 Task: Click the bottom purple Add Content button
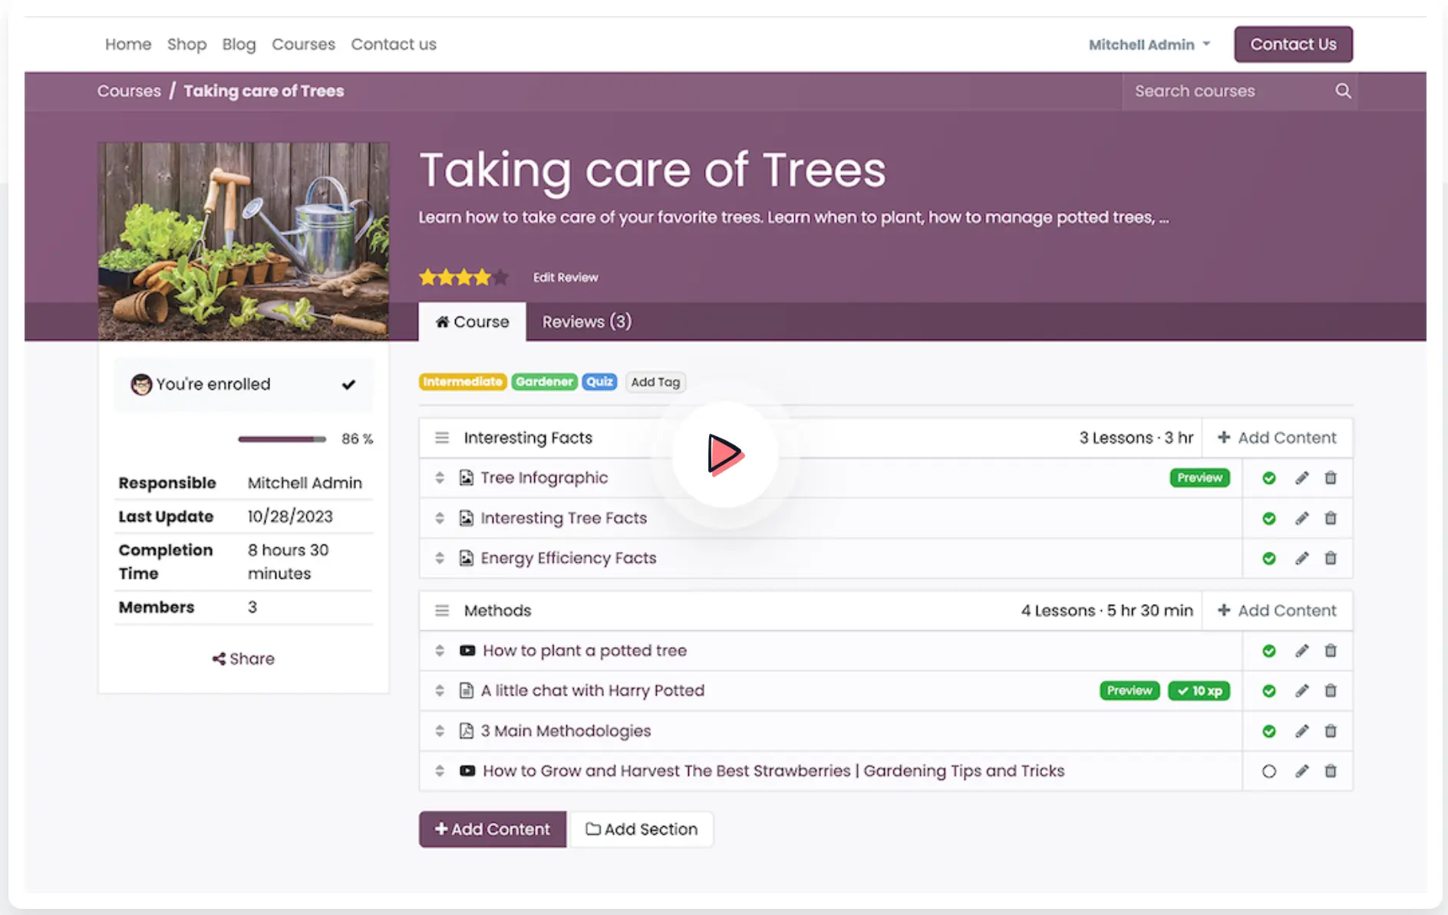(x=493, y=829)
